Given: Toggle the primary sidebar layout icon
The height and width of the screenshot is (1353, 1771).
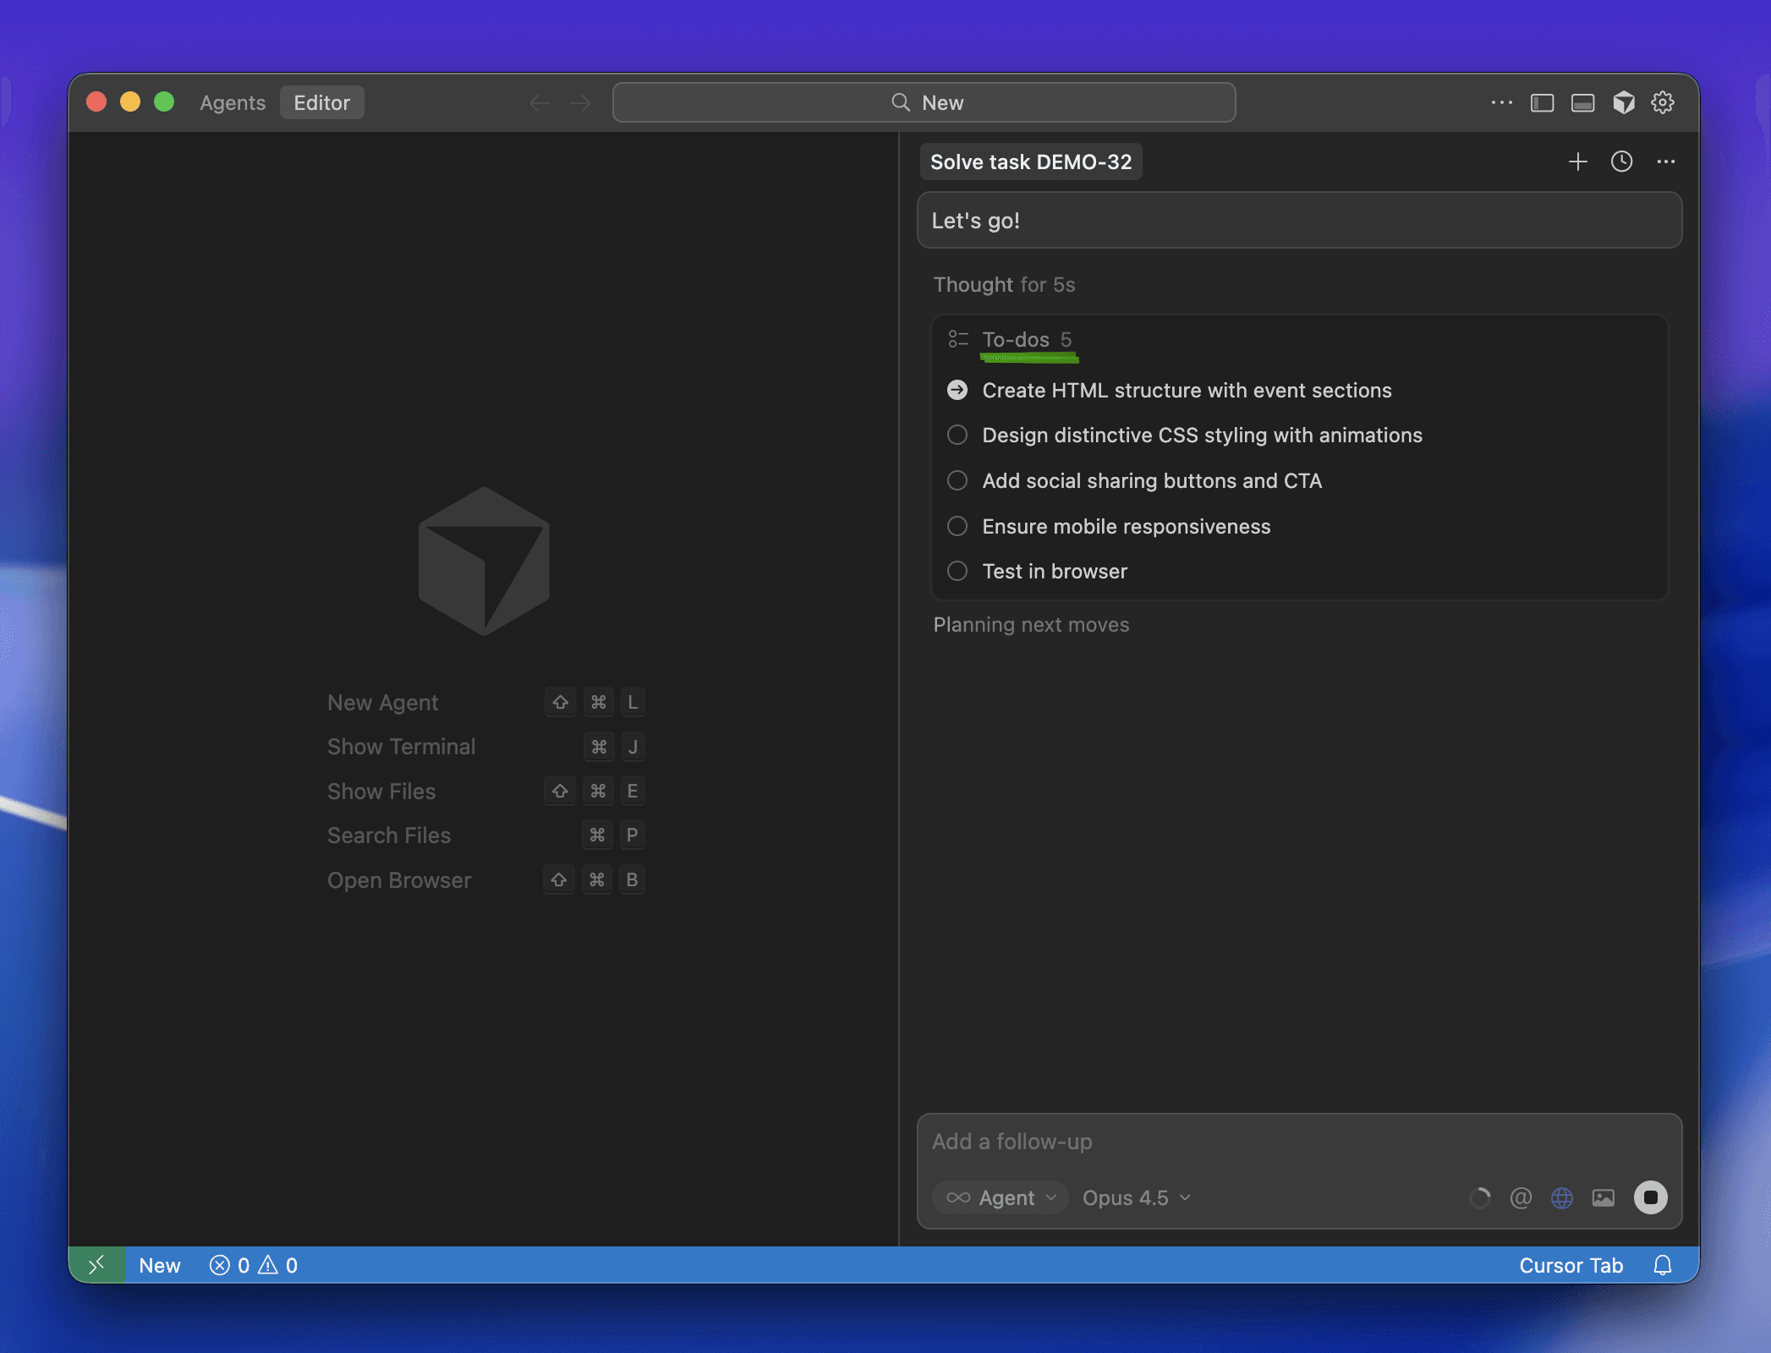Looking at the screenshot, I should coord(1542,102).
